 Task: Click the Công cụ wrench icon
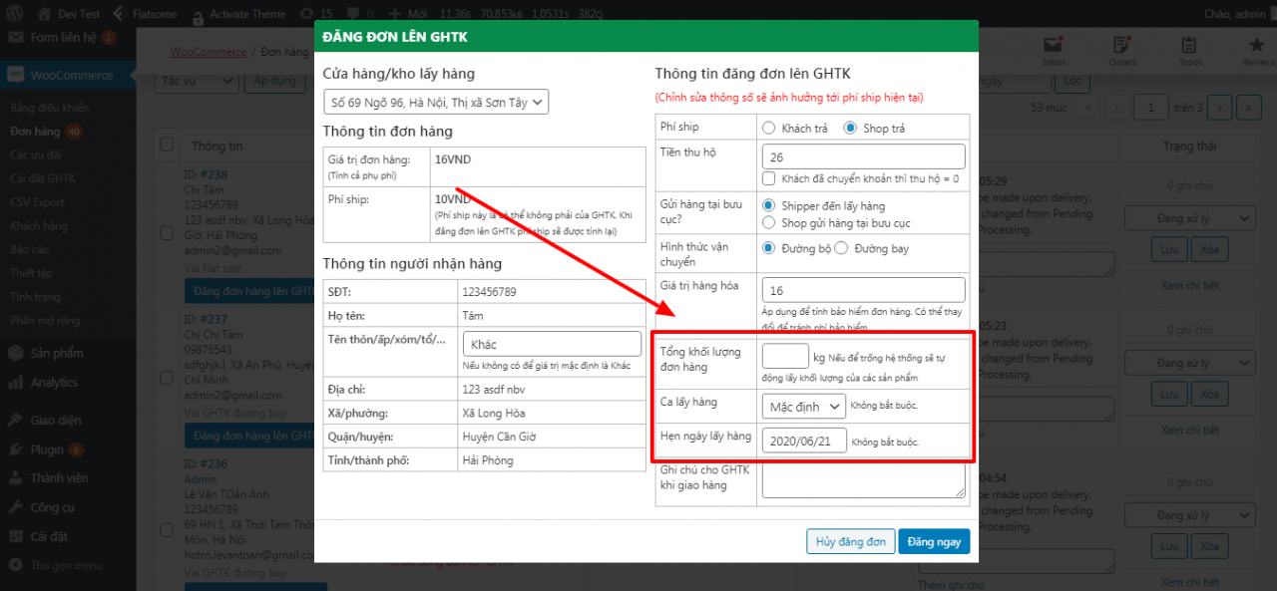click(15, 507)
